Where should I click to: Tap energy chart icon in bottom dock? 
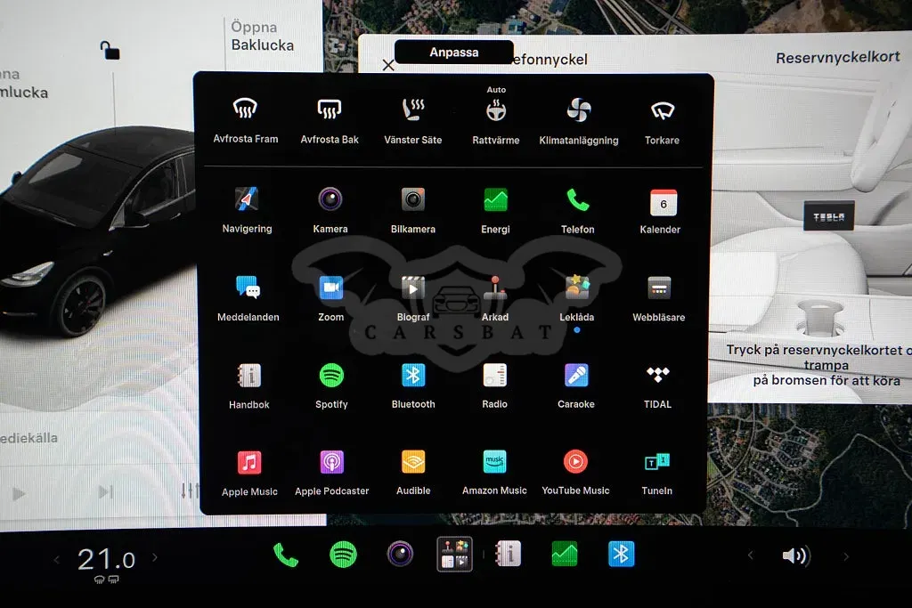564,554
